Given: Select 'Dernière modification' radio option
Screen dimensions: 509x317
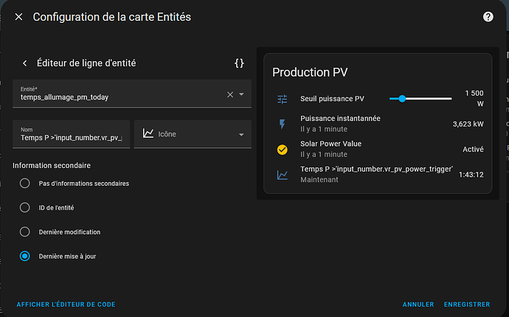Looking at the screenshot, I should tap(25, 231).
